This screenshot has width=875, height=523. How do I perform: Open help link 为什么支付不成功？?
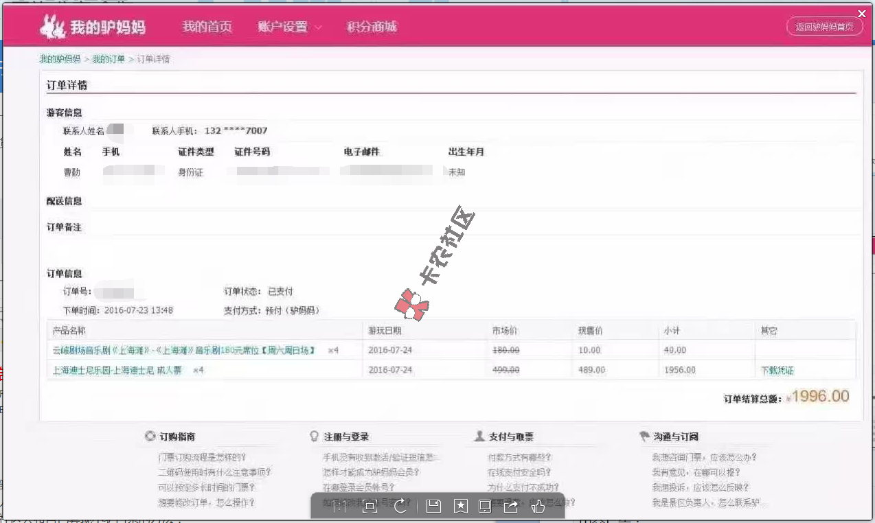click(523, 487)
